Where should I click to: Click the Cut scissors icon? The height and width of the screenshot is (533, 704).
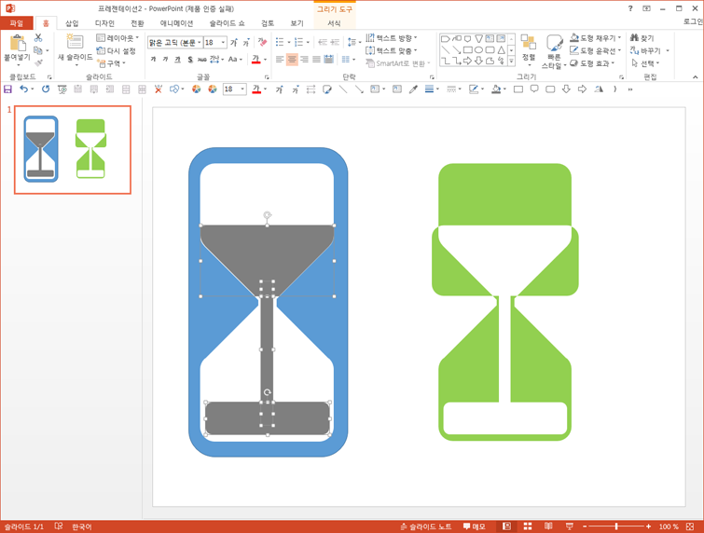(38, 37)
